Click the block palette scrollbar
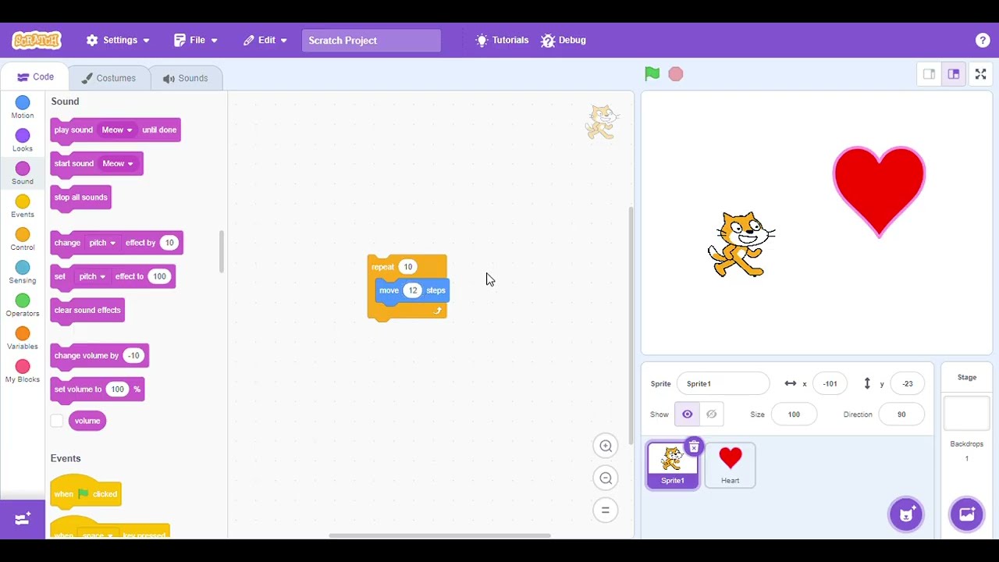The image size is (999, 562). (x=222, y=251)
